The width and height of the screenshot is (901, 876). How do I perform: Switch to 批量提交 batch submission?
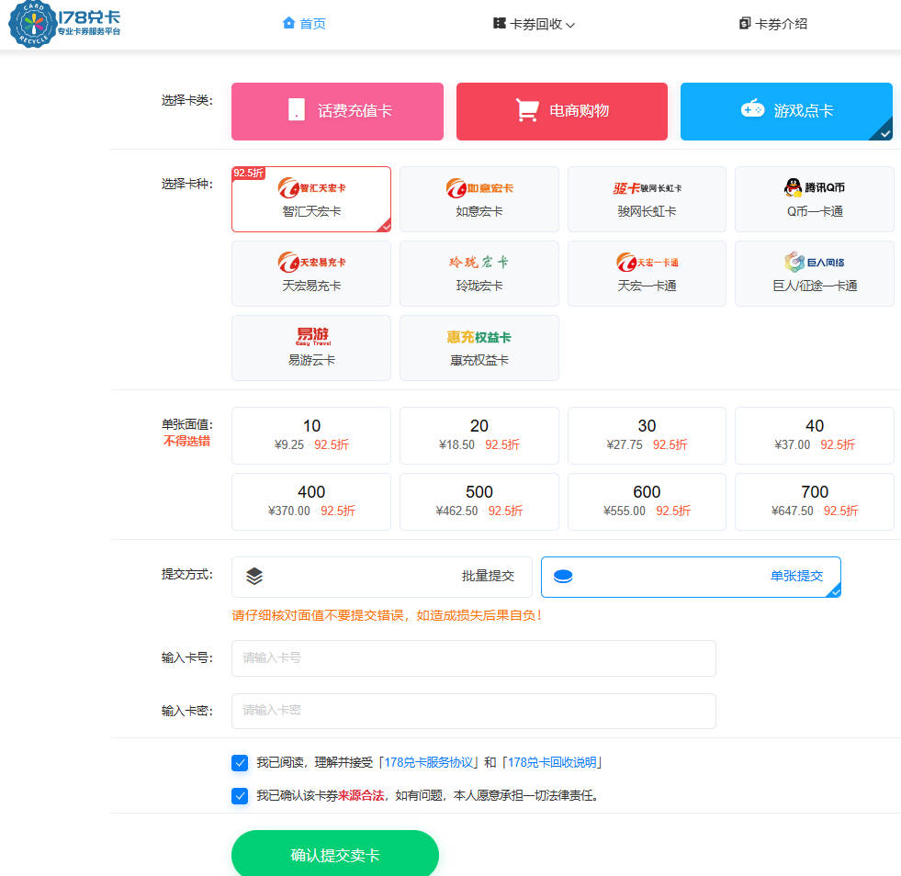pyautogui.click(x=382, y=577)
